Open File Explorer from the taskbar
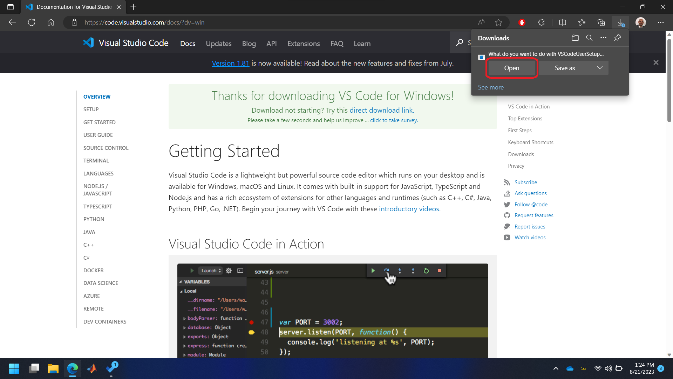Screen dimensions: 673x379 (x=53, y=368)
